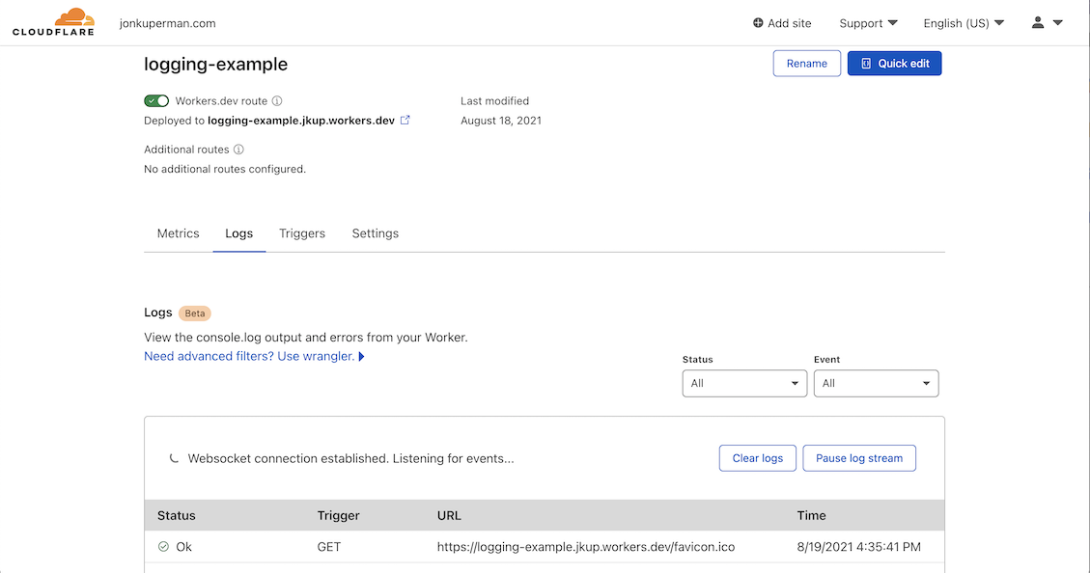Open the Event filter dropdown
This screenshot has width=1090, height=573.
[x=876, y=383]
